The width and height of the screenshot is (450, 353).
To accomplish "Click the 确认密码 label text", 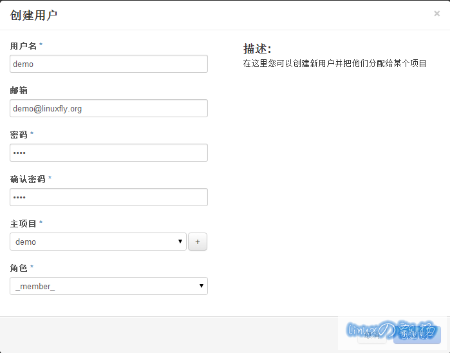I will pos(28,179).
